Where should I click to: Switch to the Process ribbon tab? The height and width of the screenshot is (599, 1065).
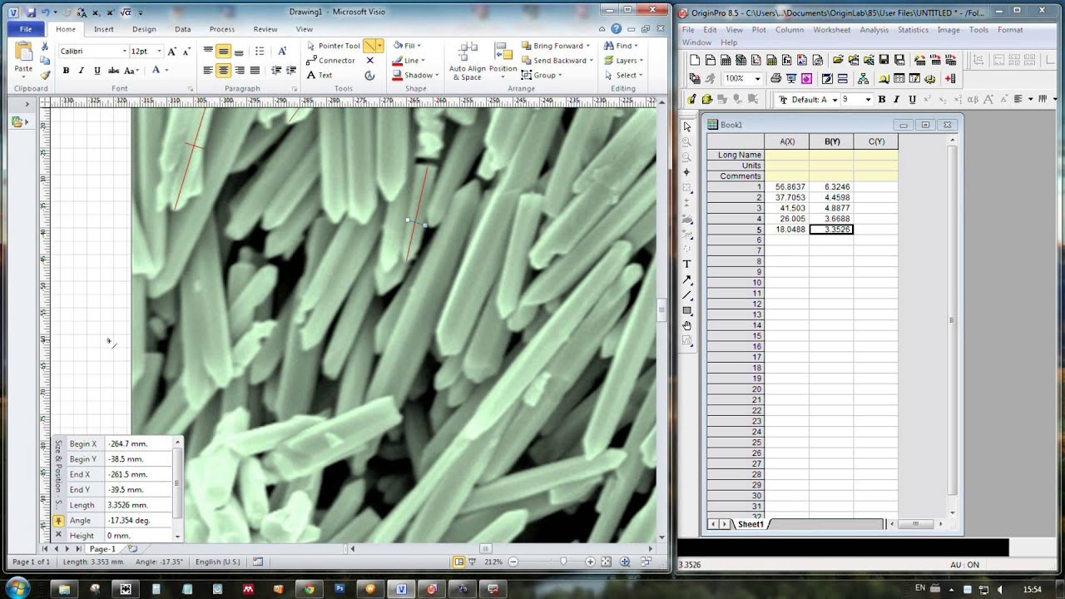coord(222,29)
